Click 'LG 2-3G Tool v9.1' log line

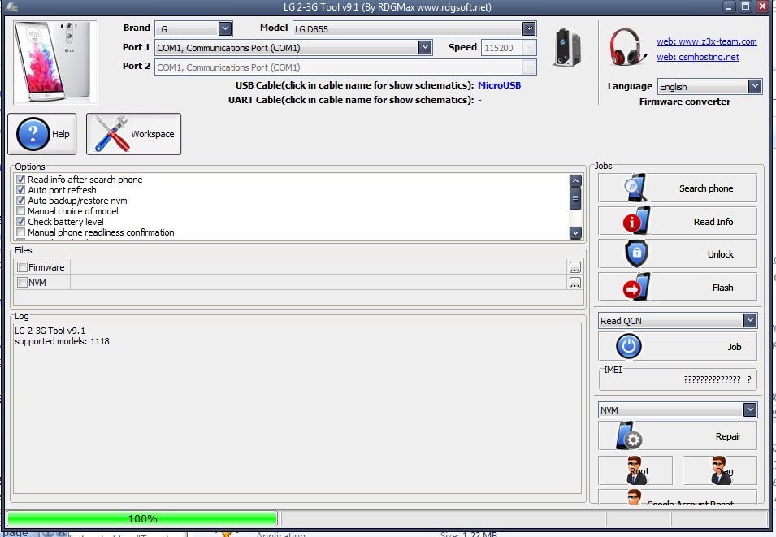(50, 330)
